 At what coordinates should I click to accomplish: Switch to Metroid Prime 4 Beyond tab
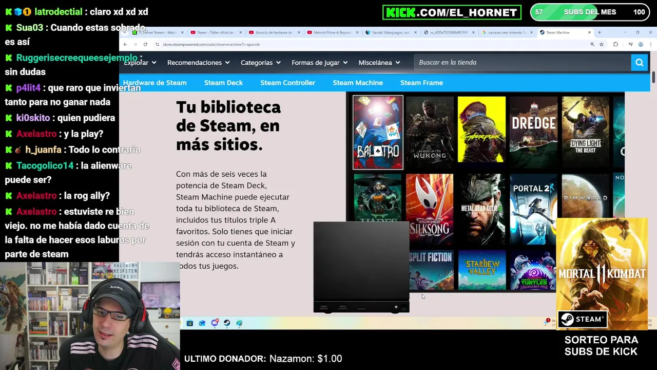pyautogui.click(x=332, y=32)
